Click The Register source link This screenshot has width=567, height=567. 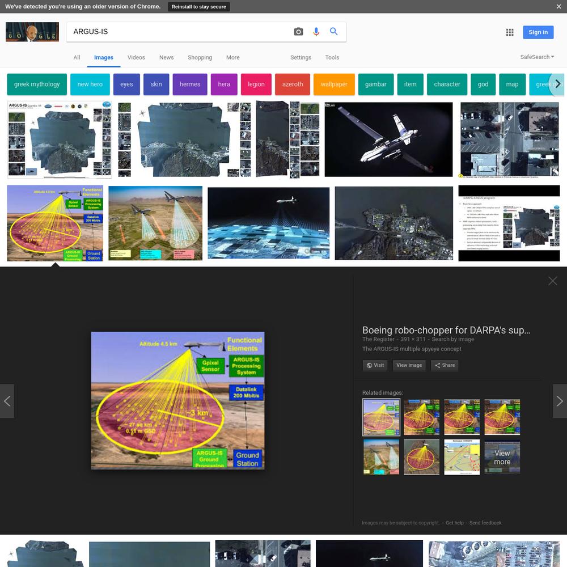pos(378,339)
